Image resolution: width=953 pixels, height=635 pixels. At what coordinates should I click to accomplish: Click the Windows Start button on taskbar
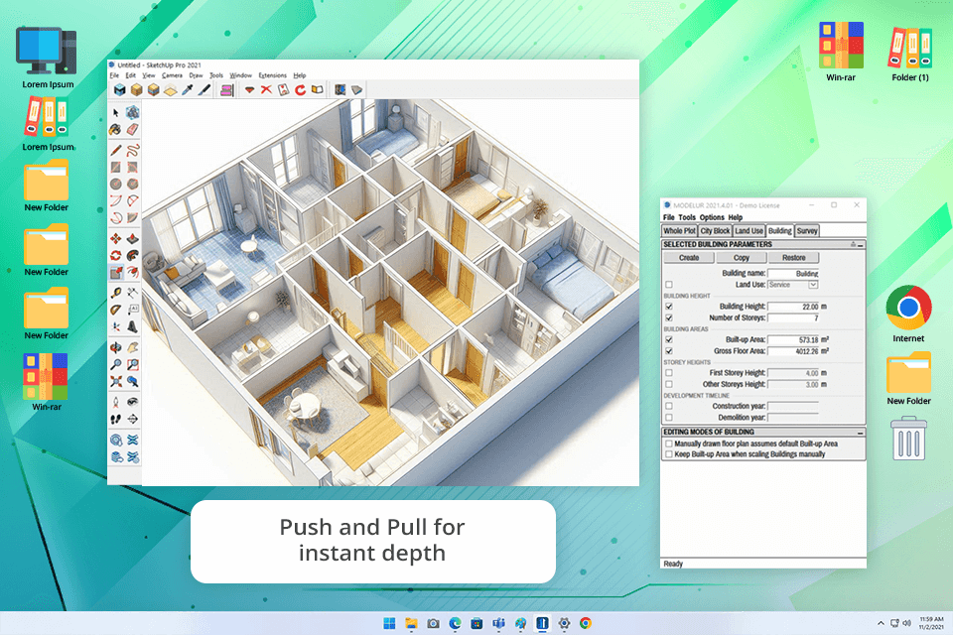[389, 623]
